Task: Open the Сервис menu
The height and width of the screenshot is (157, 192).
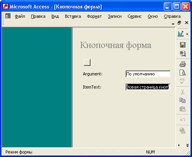Action: [134, 16]
